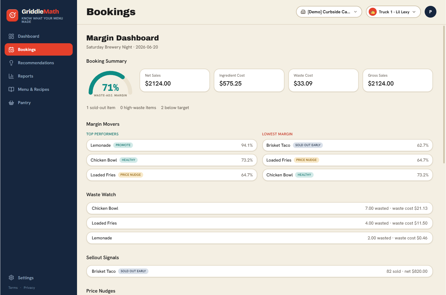Screen dimensions: 446x295
Task: Select the Lemonade top performer row
Action: pyautogui.click(x=172, y=145)
